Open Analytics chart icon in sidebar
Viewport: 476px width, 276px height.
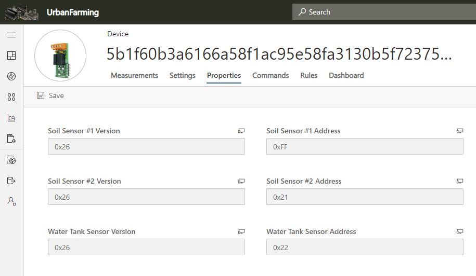click(11, 118)
